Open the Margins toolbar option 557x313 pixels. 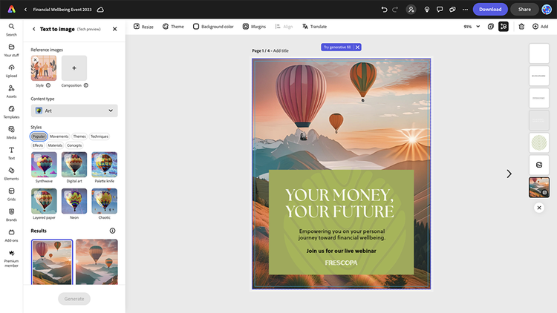coord(254,27)
